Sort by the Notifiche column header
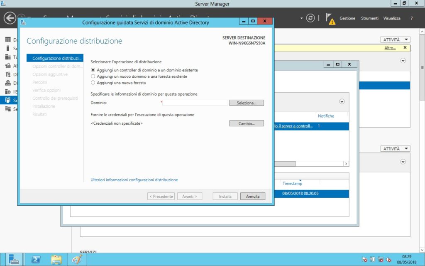Screen dimensions: 425x266 (326, 116)
